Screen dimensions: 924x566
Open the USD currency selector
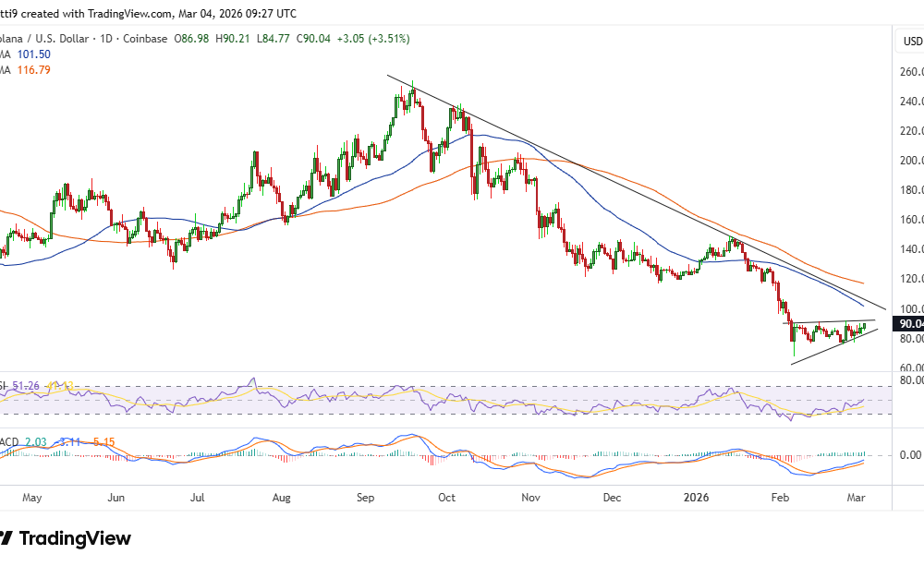coord(911,42)
